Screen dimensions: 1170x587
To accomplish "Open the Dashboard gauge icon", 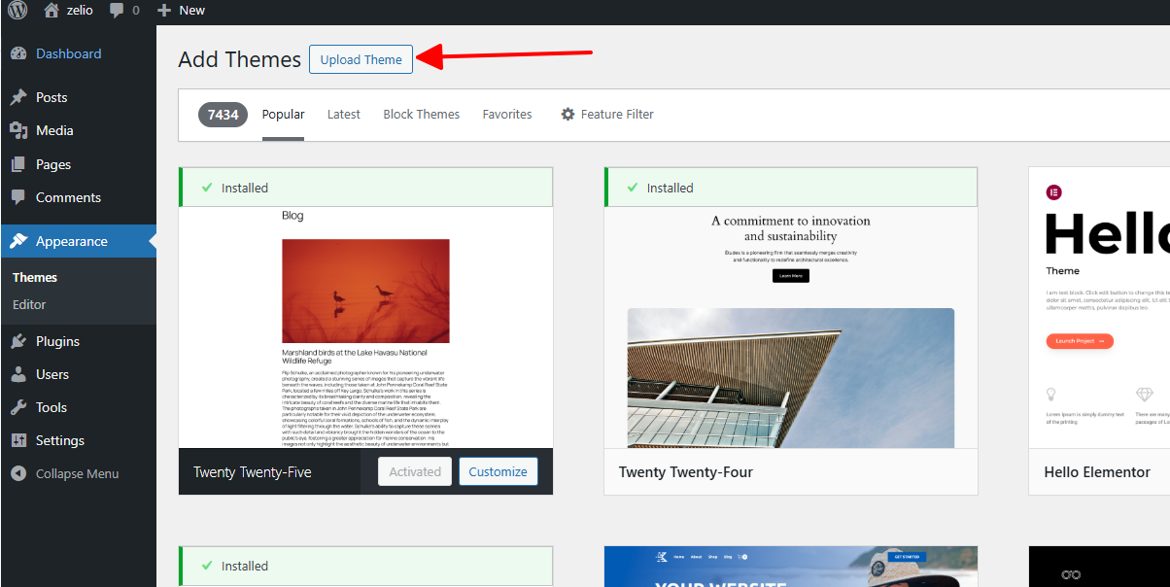I will pyautogui.click(x=18, y=53).
